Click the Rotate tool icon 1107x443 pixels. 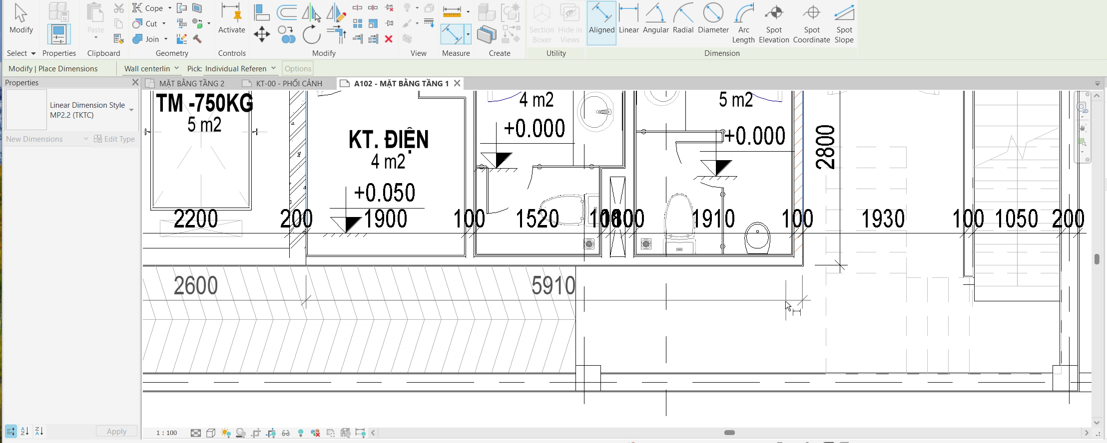[x=312, y=35]
